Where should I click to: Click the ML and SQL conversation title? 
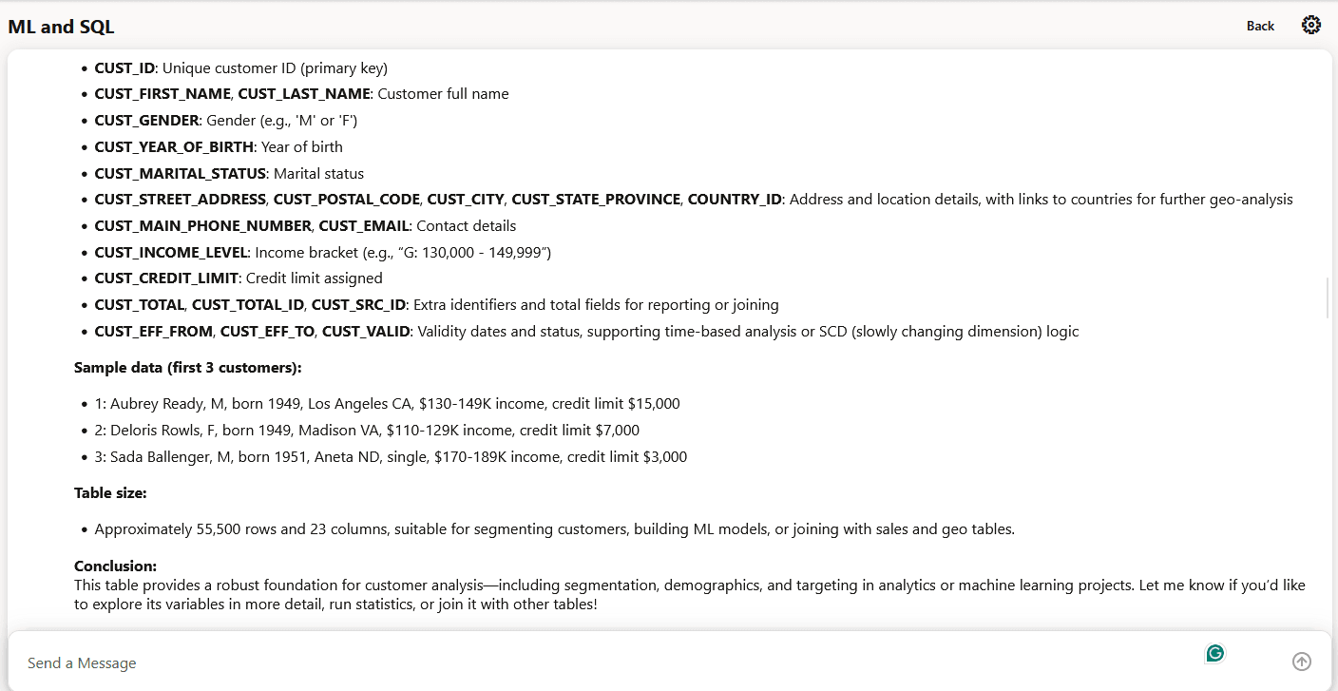coord(60,26)
